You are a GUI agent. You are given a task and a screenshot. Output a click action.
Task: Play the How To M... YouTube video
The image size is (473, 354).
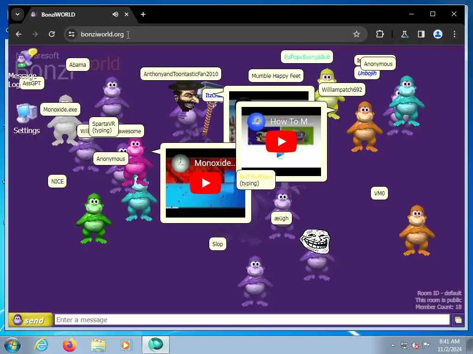tap(281, 142)
